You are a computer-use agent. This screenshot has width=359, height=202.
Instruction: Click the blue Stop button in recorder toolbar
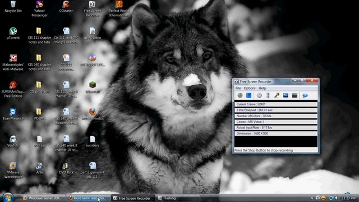pyautogui.click(x=249, y=95)
